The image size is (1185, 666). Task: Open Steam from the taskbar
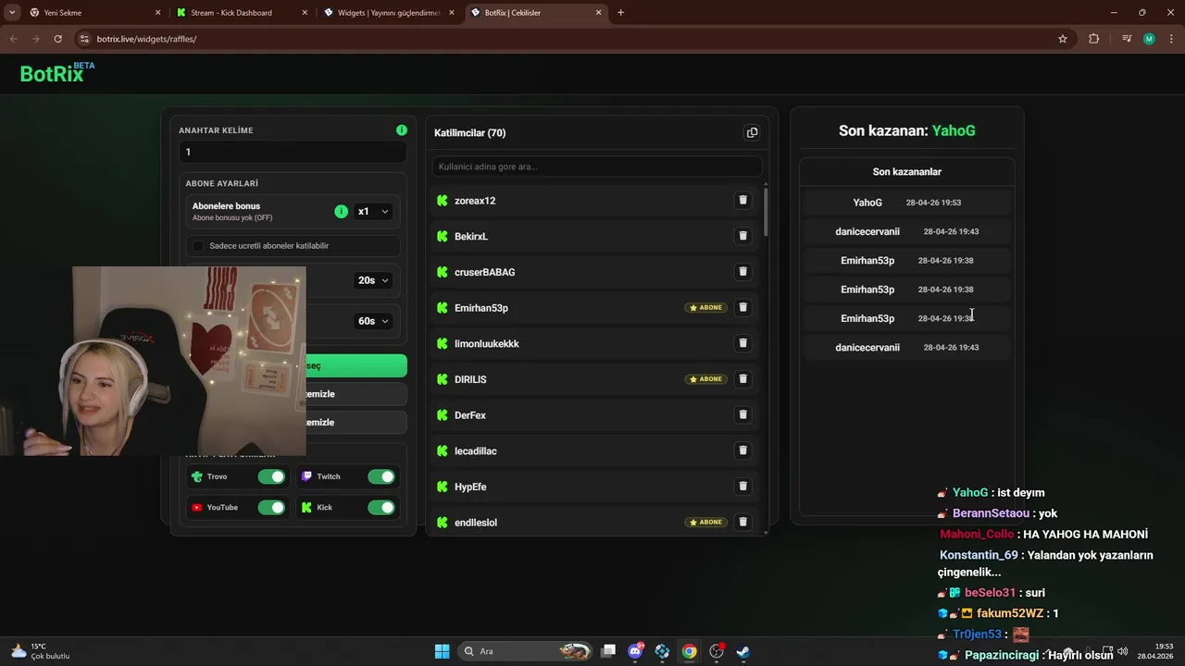click(x=742, y=651)
